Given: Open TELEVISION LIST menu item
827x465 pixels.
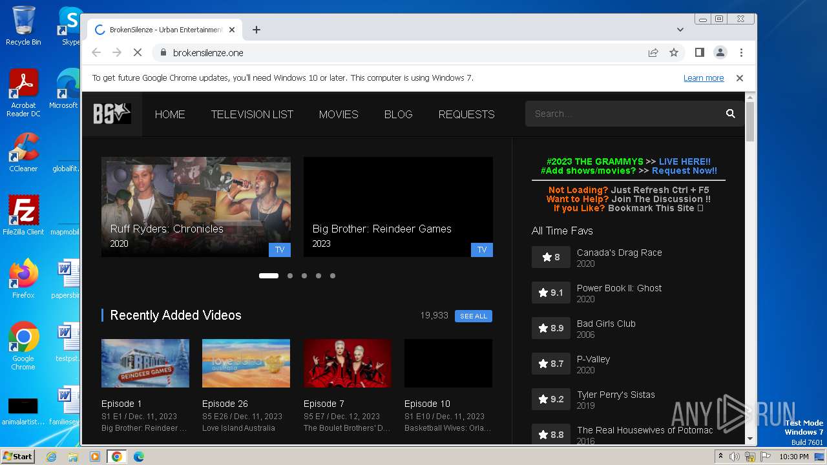Looking at the screenshot, I should click(x=252, y=114).
